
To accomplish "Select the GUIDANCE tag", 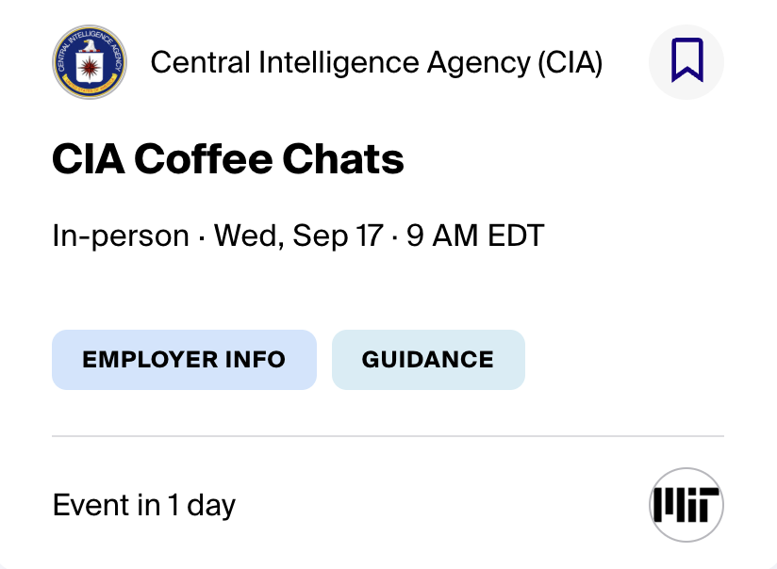I will pyautogui.click(x=428, y=360).
